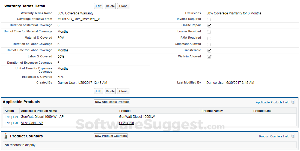Click New Product Counters button
The width and height of the screenshot is (300, 151).
pyautogui.click(x=111, y=136)
